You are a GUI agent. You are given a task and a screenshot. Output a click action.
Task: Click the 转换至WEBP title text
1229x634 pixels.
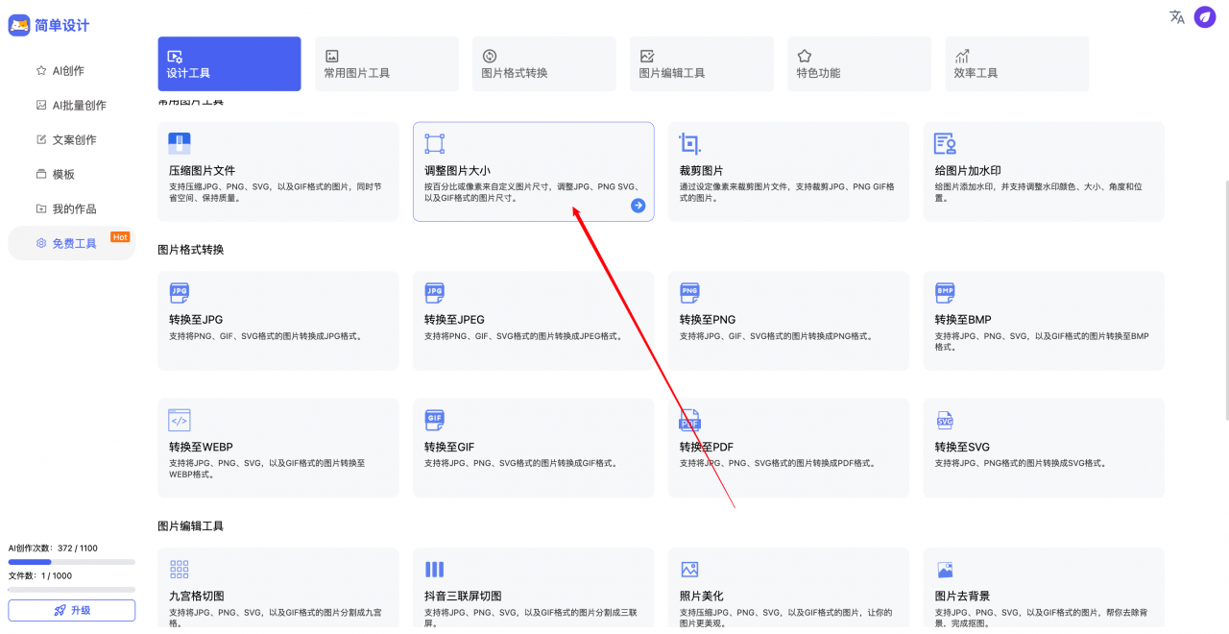pyautogui.click(x=201, y=447)
